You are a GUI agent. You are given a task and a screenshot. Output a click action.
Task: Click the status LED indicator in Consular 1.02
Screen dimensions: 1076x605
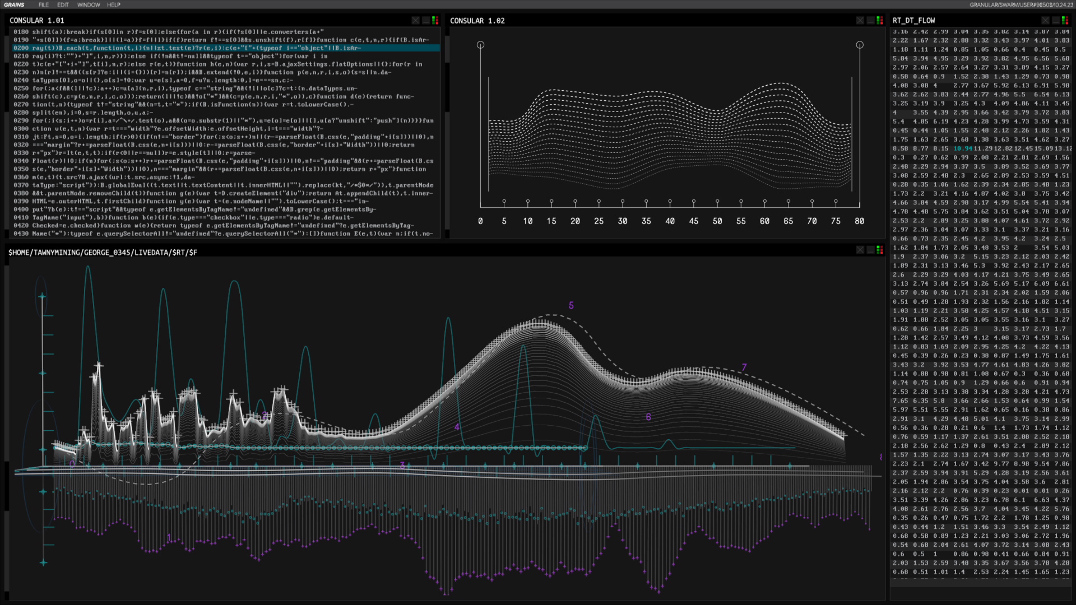[x=880, y=21]
